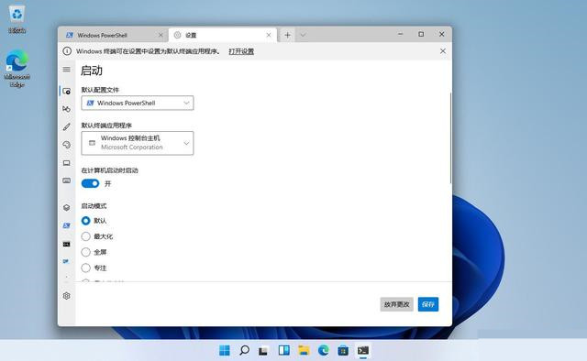Expand the default terminal application dropdown

tap(138, 143)
